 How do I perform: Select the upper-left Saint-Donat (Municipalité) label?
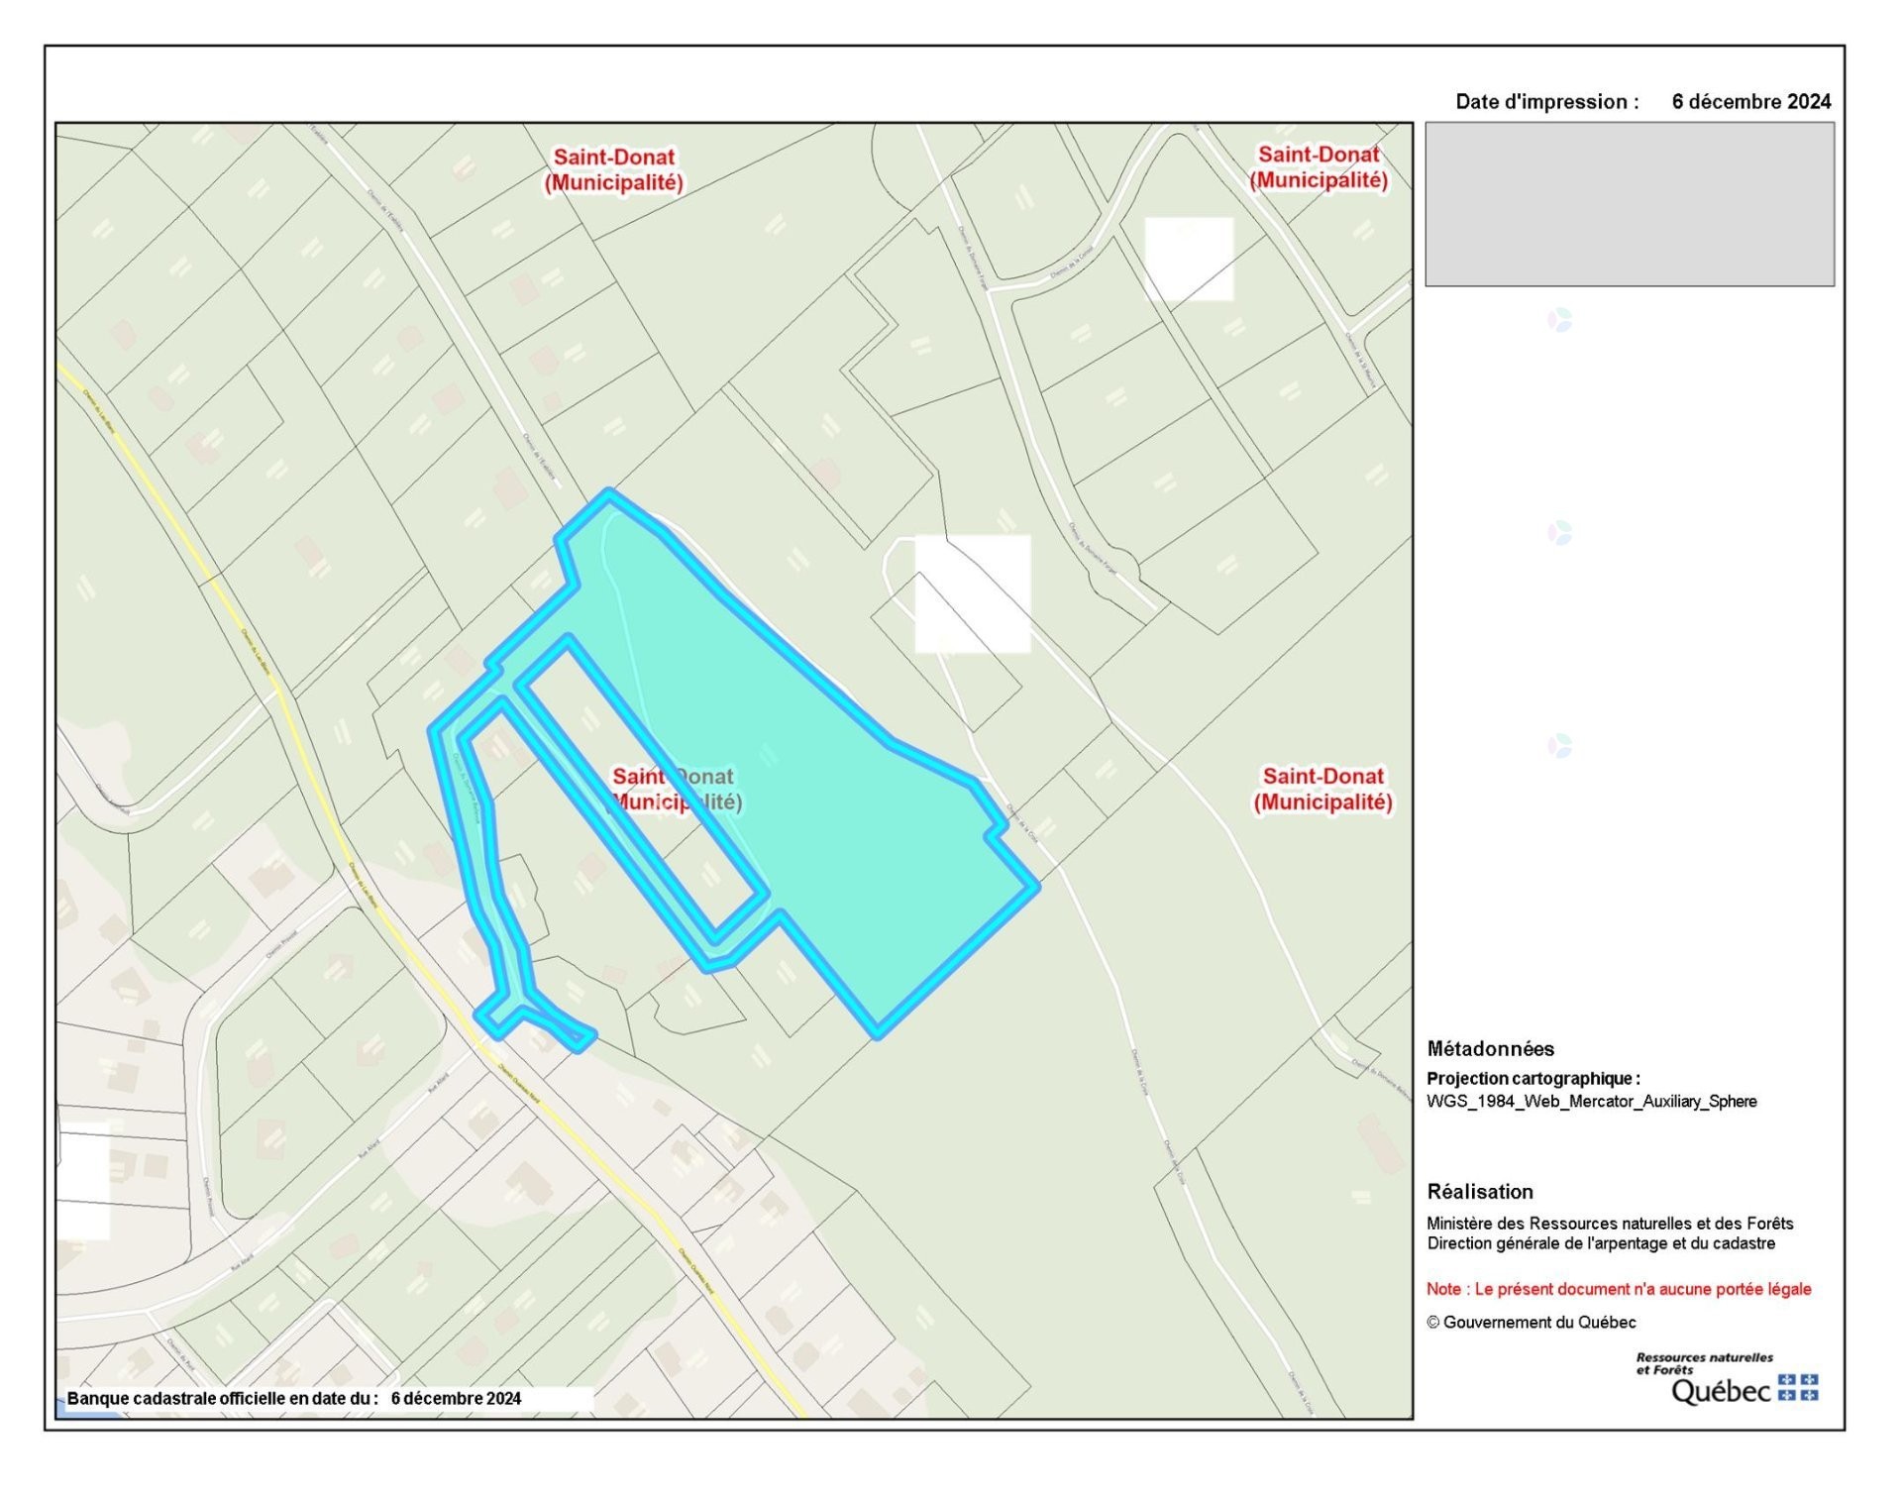point(614,170)
